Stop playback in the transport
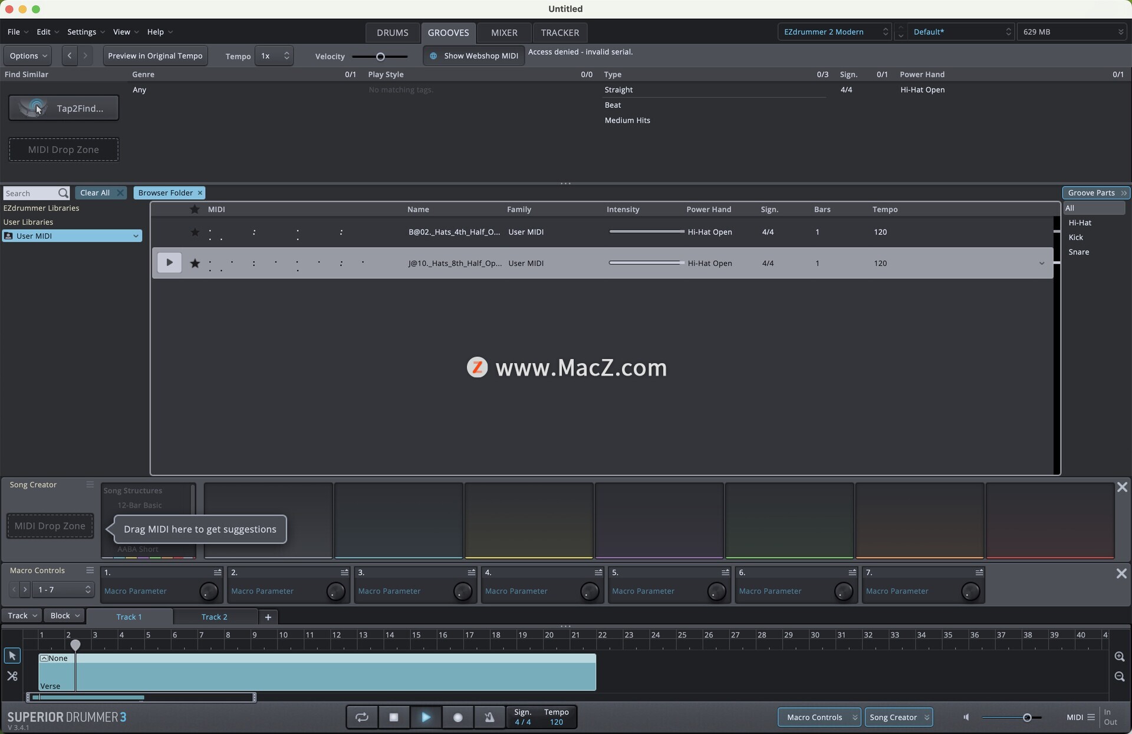Viewport: 1132px width, 734px height. coord(394,717)
